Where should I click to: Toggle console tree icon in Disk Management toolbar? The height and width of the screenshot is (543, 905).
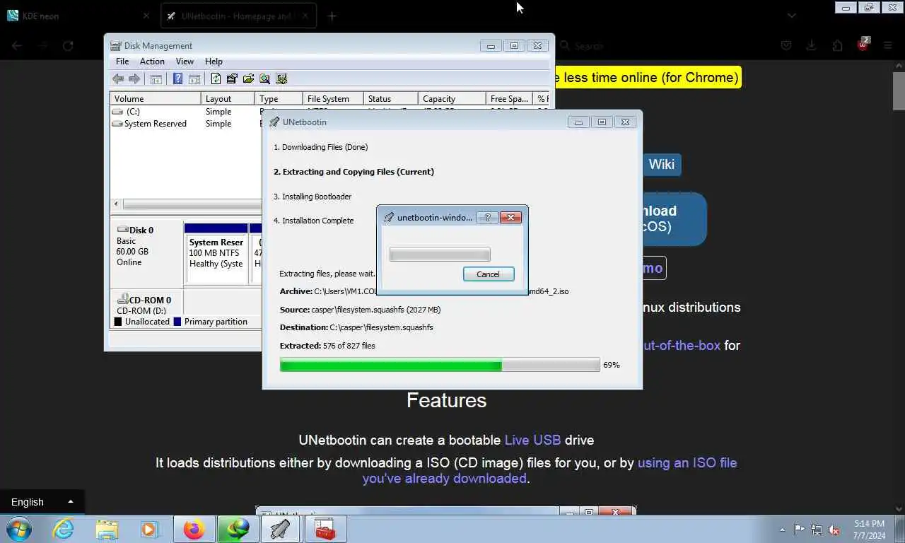tap(156, 78)
